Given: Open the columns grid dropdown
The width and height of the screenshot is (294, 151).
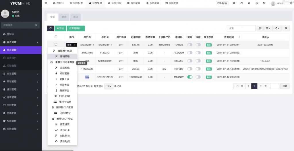Looking at the screenshot, I should click(x=268, y=28).
